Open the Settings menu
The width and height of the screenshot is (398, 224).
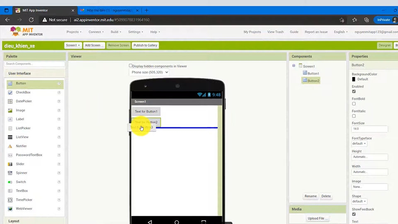pos(136,32)
